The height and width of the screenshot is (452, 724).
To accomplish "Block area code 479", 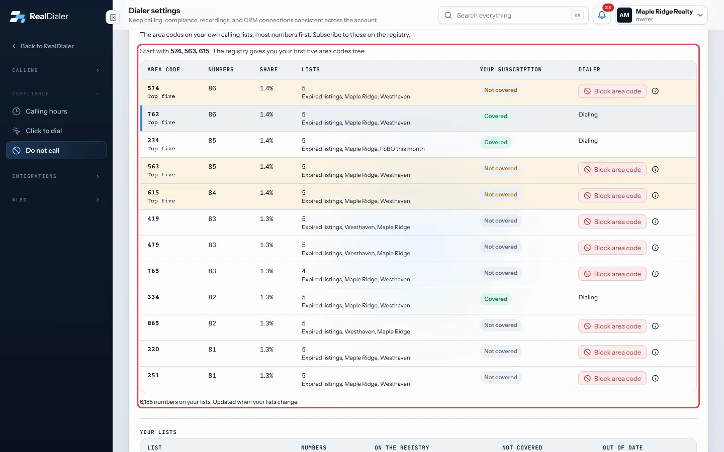I will click(612, 248).
